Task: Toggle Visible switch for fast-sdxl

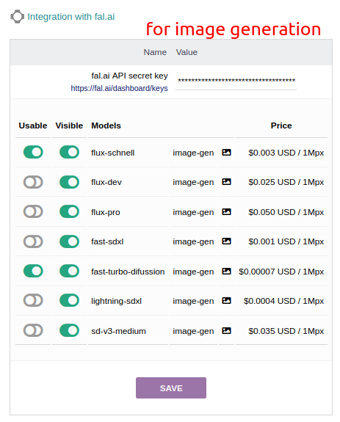Action: click(69, 241)
